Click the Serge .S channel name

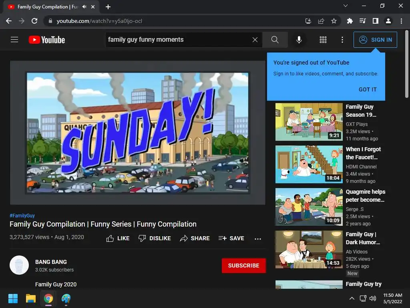click(355, 209)
